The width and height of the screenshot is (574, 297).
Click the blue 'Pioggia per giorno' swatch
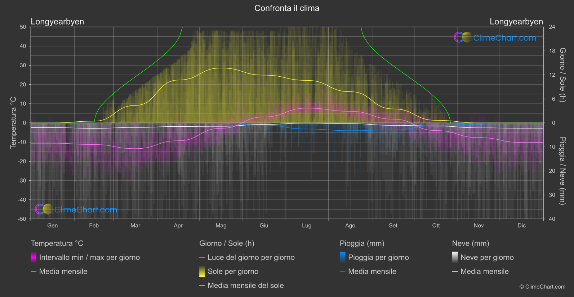pyautogui.click(x=343, y=257)
